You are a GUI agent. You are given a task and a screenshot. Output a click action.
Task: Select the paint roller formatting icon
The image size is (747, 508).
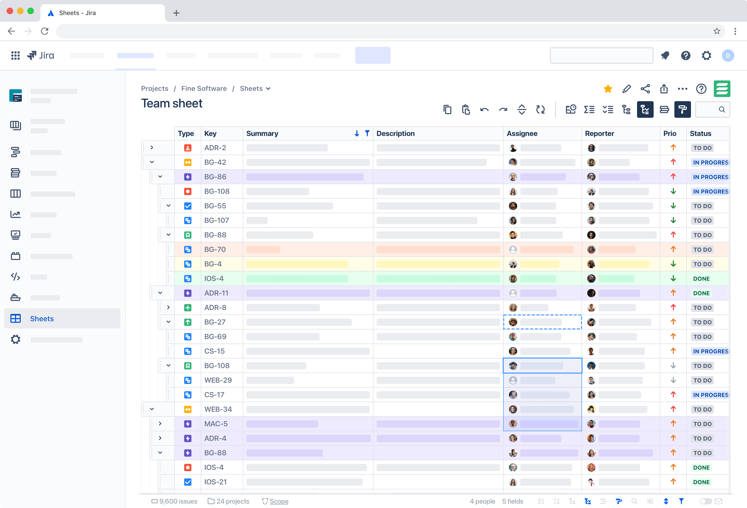[x=682, y=110]
